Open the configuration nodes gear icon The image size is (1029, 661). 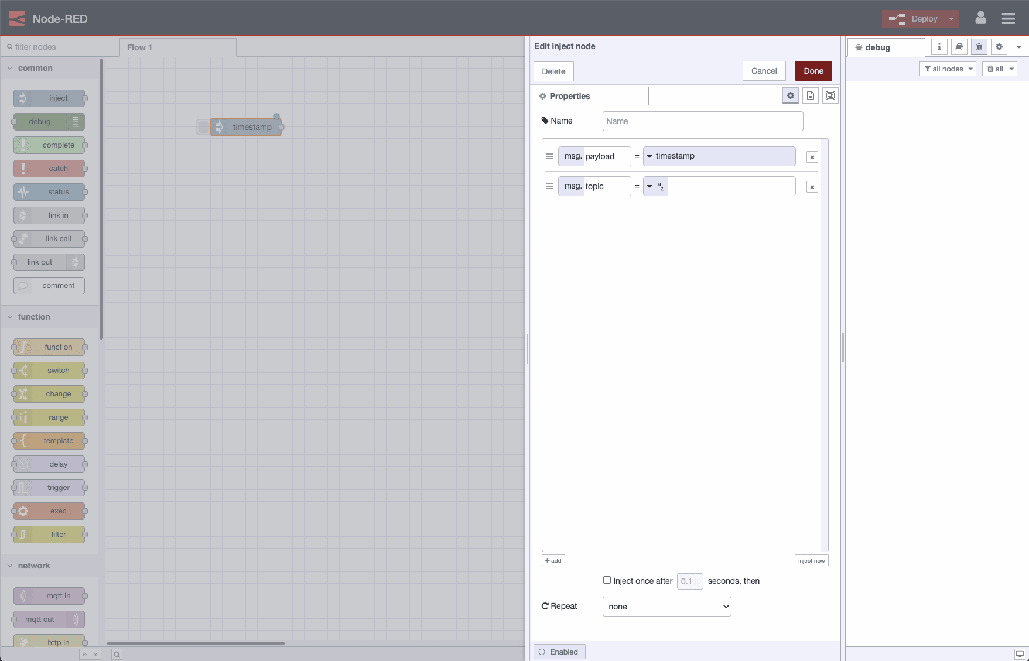coord(999,47)
